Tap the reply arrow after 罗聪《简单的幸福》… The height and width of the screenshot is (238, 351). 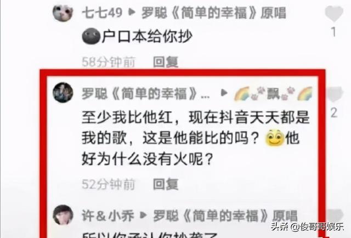click(x=224, y=93)
